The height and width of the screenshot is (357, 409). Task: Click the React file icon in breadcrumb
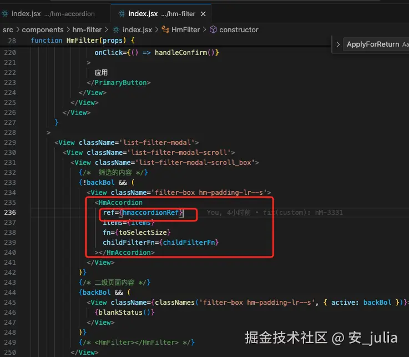click(x=116, y=30)
